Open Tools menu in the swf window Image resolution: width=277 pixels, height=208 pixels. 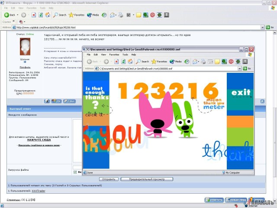pos(125,55)
